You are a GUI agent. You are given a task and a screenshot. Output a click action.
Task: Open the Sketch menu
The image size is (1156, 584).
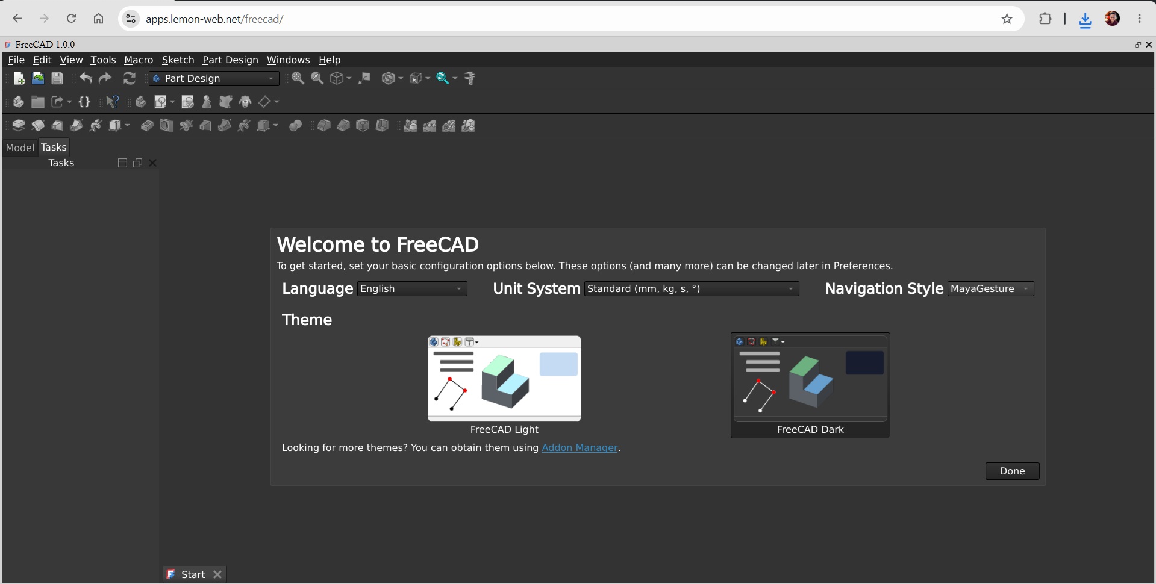(178, 60)
